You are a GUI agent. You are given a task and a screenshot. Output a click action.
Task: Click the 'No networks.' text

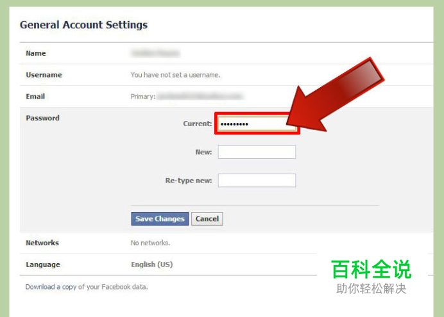150,243
